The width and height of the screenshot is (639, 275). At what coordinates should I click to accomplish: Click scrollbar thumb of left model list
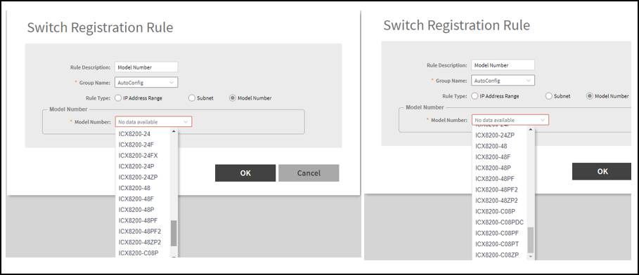click(x=174, y=233)
